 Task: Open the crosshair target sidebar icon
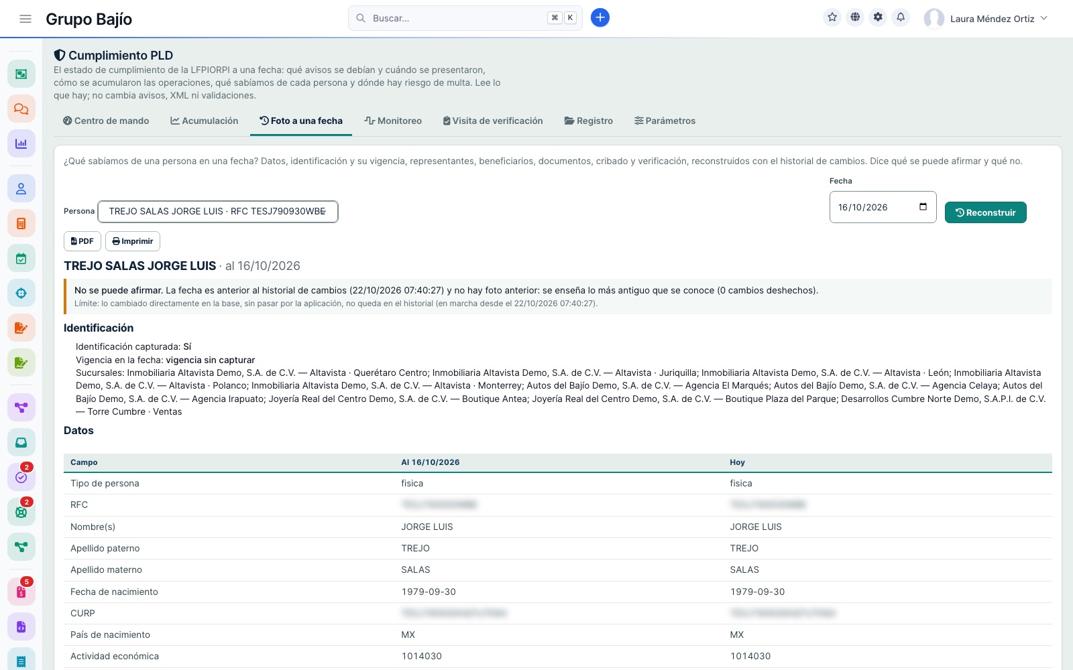click(x=21, y=293)
